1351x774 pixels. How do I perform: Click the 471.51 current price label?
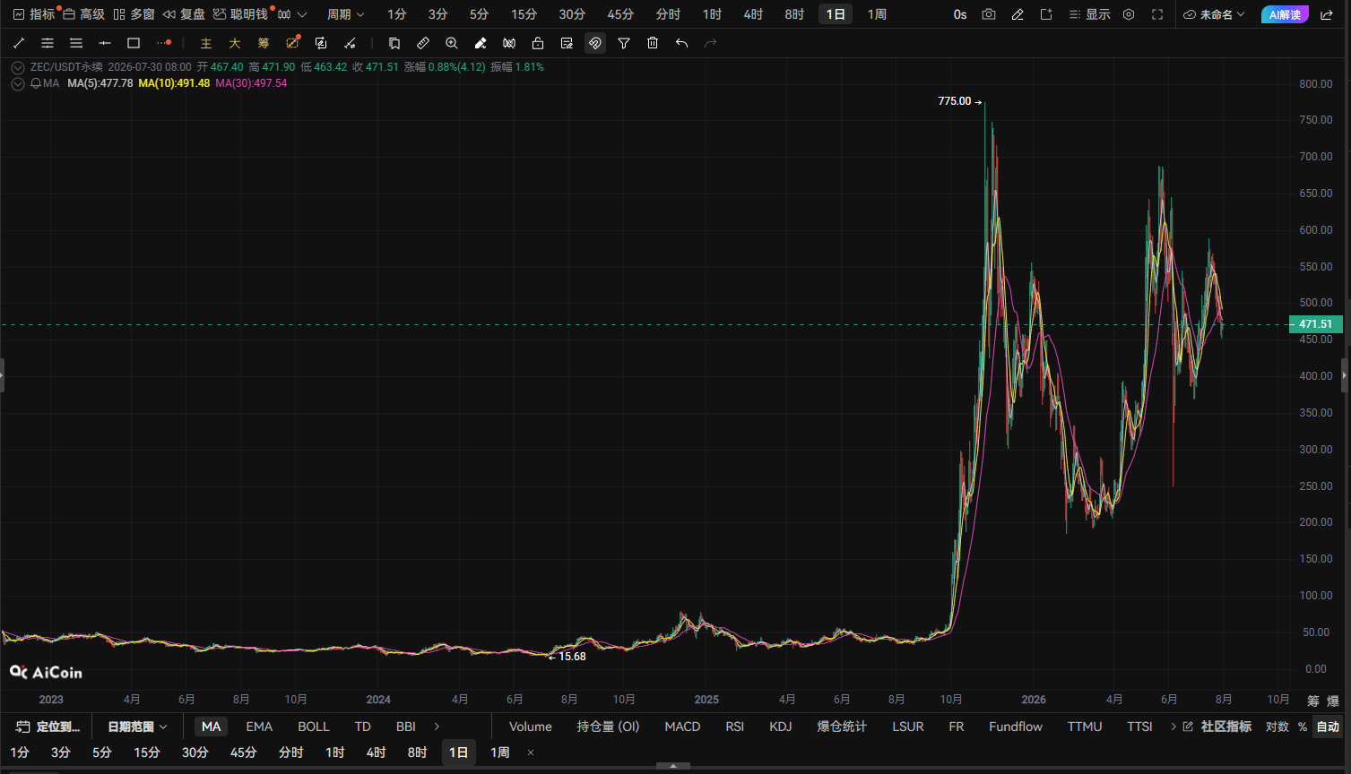click(x=1315, y=324)
